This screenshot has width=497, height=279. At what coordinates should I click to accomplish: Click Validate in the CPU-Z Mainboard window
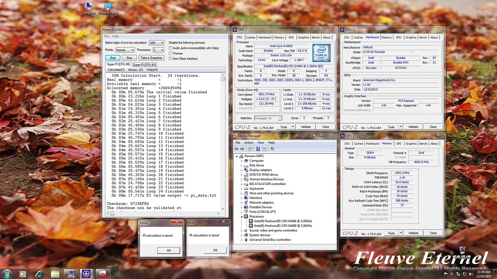pyautogui.click(x=413, y=127)
